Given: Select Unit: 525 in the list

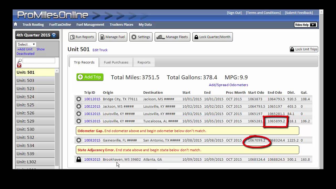Looking at the screenshot, I should click(x=35, y=105).
